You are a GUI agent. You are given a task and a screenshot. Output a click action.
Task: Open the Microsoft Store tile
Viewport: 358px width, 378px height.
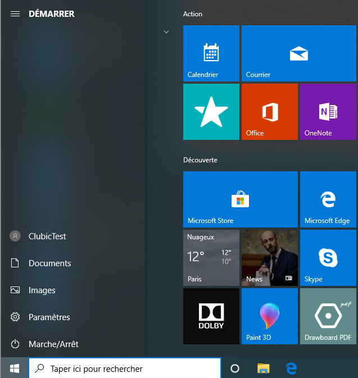(x=241, y=199)
